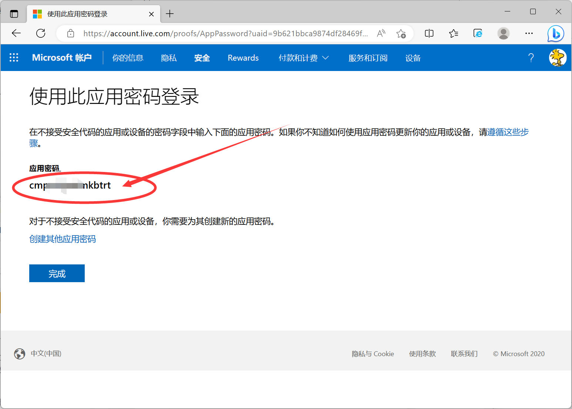The height and width of the screenshot is (409, 572).
Task: Open the Settings and more ellipsis menu
Action: pos(529,34)
